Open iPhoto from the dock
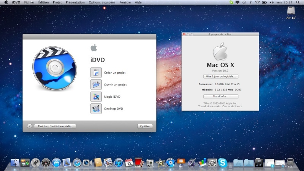Viewport: 304px width, 171px height. (x=108, y=163)
